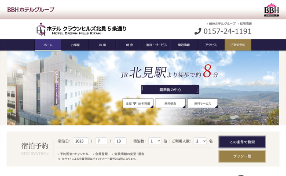
Task: Follow the 会員情報の変更・退会 link
Action: coord(129,154)
